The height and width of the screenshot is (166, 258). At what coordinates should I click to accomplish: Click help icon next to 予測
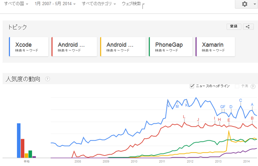(253, 86)
